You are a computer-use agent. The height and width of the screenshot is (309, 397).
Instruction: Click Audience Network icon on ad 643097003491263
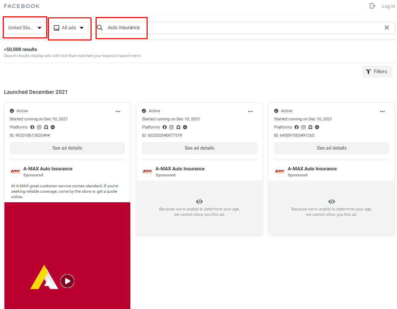[x=310, y=127]
